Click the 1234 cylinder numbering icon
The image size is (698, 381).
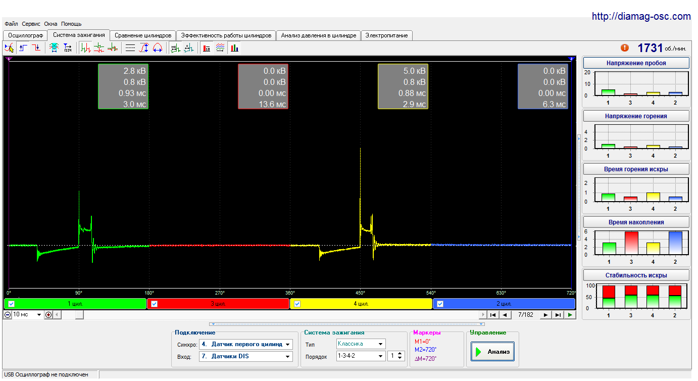(68, 48)
